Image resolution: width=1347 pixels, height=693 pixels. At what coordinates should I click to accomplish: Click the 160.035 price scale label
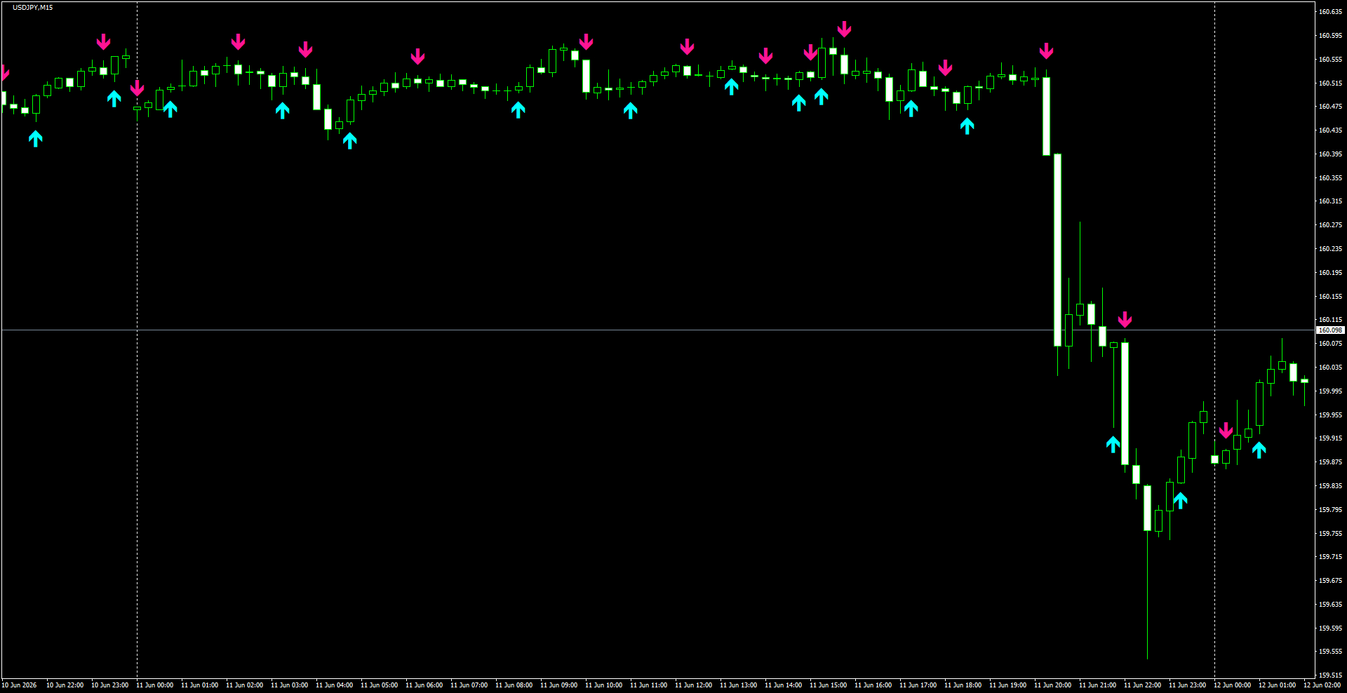(1330, 367)
